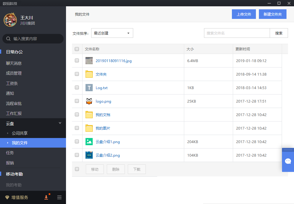Open the 我的文档 folder link
Screen dimensions: 294x204
[103, 115]
